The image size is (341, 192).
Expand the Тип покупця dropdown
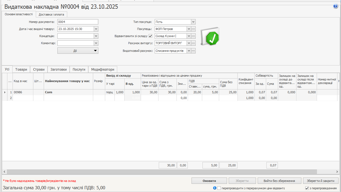193,22
